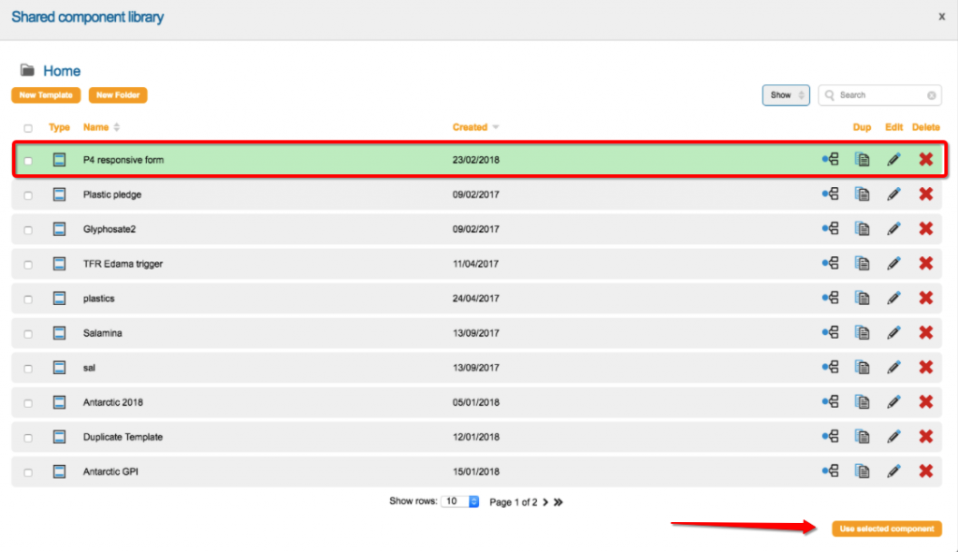The image size is (958, 552).
Task: Click Use selected component button
Action: click(x=886, y=529)
